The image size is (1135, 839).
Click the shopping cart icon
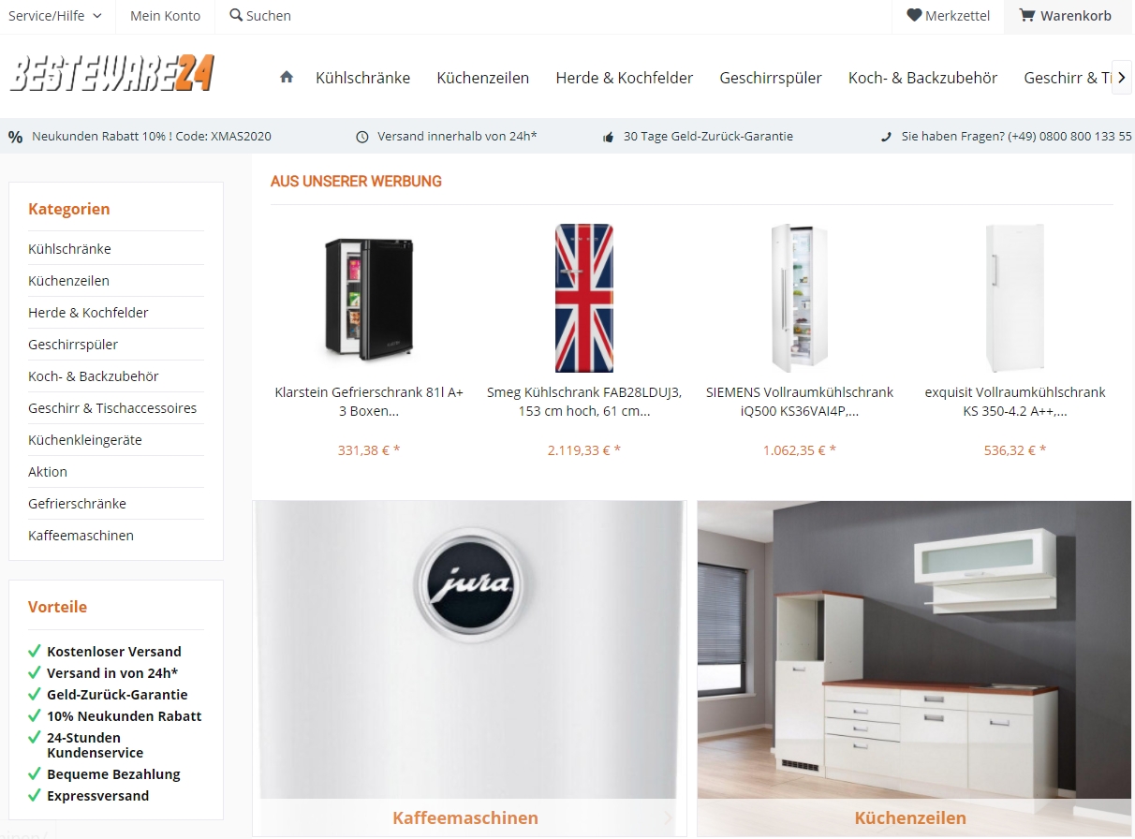coord(1027,15)
